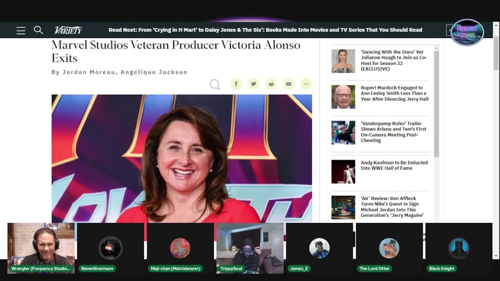500x281 pixels.
Task: Share the article on Twitter
Action: 254,84
